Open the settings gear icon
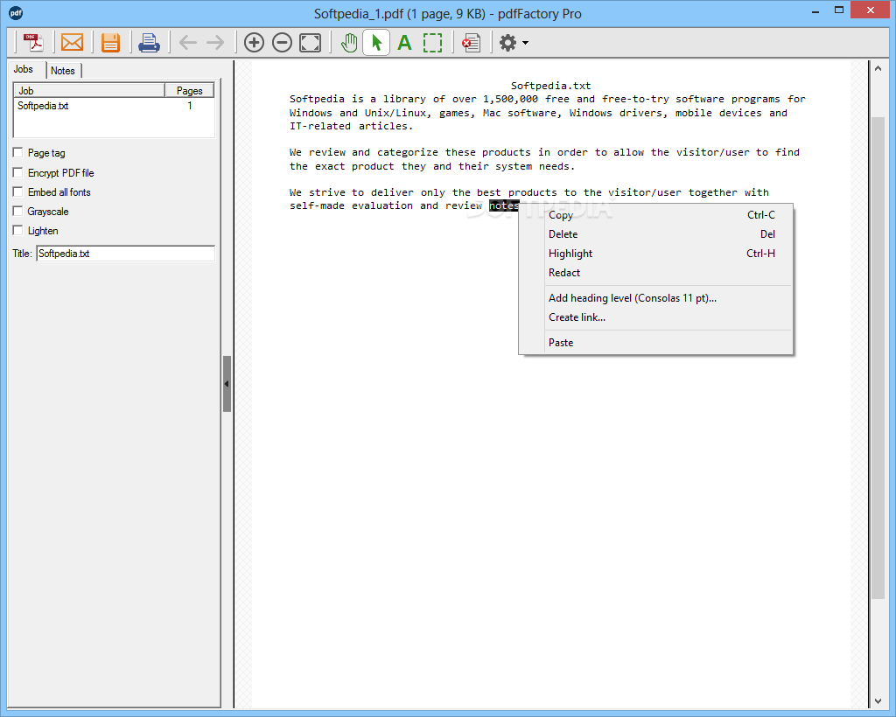Image resolution: width=896 pixels, height=717 pixels. (x=507, y=42)
